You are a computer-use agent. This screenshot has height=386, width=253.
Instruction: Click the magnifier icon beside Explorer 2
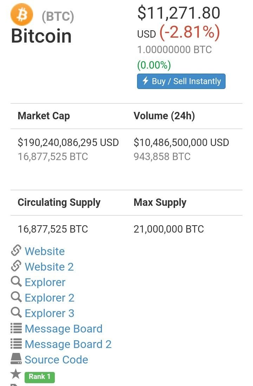click(16, 297)
